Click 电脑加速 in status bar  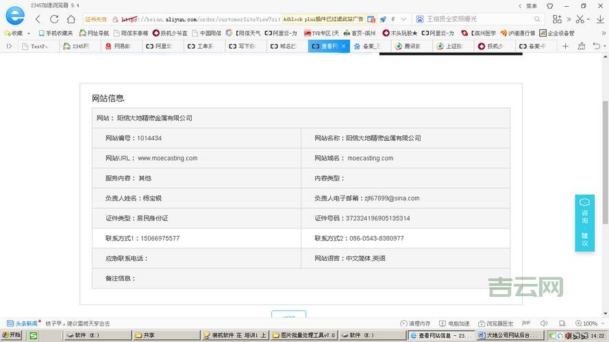click(454, 324)
